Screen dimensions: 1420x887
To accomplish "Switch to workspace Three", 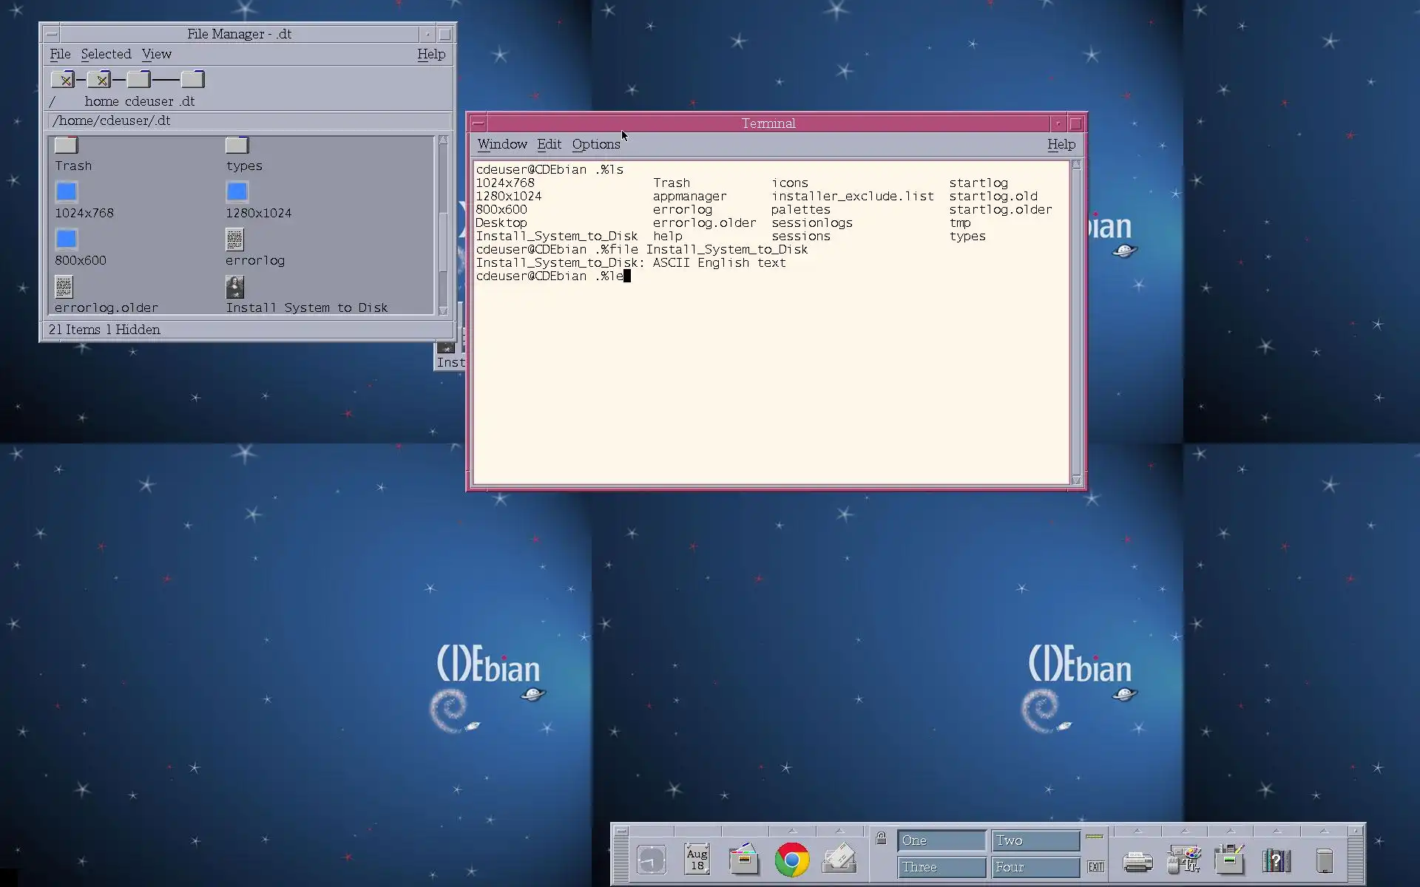I will [941, 867].
